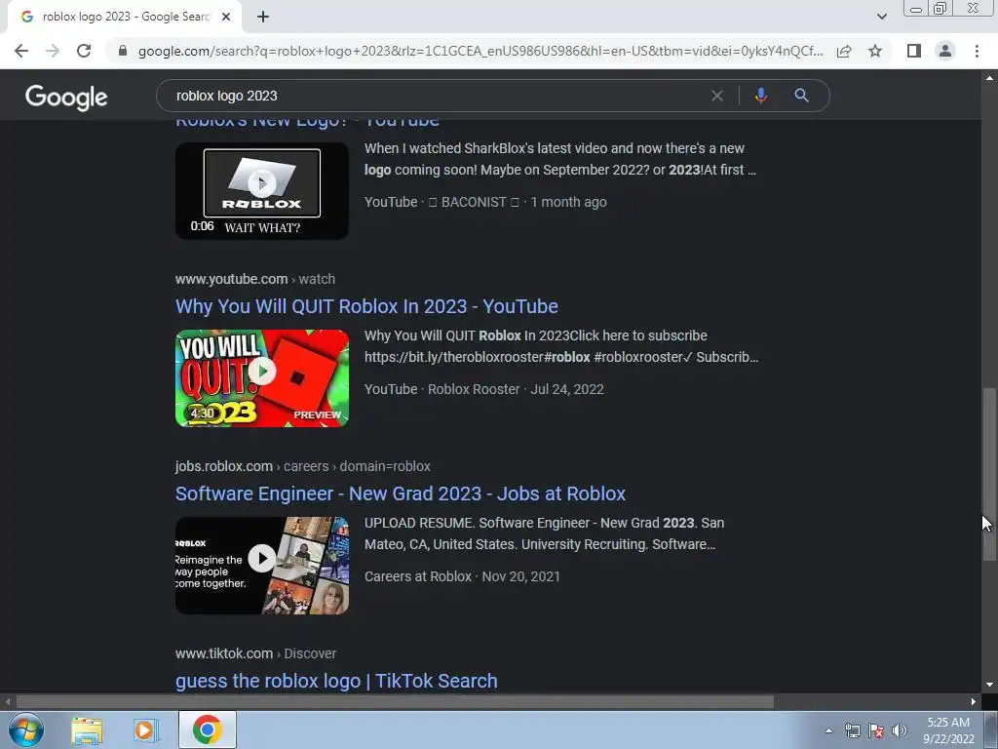Click the vertical scrollbar up arrow
Image resolution: width=998 pixels, height=749 pixels.
[x=989, y=78]
